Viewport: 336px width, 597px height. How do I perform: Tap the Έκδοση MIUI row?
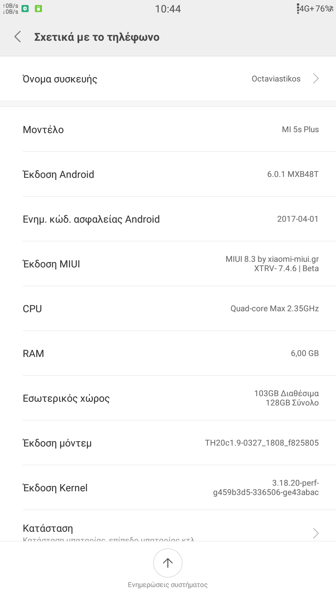168,264
